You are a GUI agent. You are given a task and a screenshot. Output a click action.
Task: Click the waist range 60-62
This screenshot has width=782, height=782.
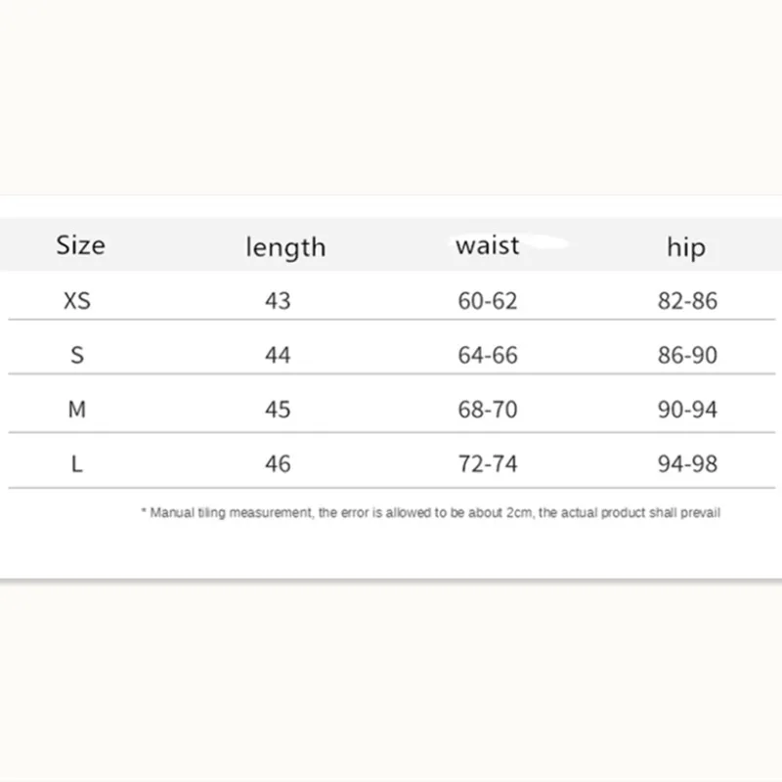488,301
